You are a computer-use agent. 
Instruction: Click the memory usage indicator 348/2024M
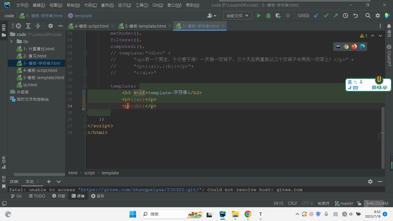(x=378, y=203)
